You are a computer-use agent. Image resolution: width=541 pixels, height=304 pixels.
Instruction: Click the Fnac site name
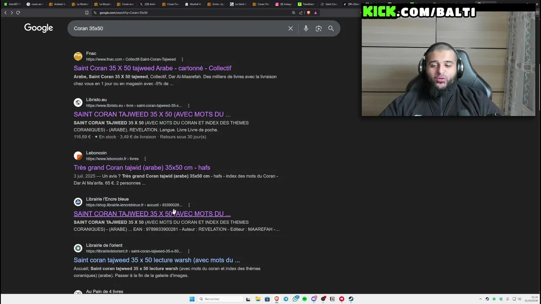pos(91,54)
